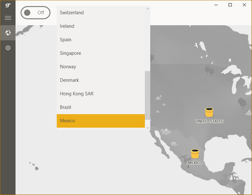The height and width of the screenshot is (195, 252).
Task: Maximize the TunnelBear window
Action: 230,5
